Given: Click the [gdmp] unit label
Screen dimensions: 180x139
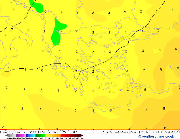Looking at the screenshot, I should coord(55,132).
